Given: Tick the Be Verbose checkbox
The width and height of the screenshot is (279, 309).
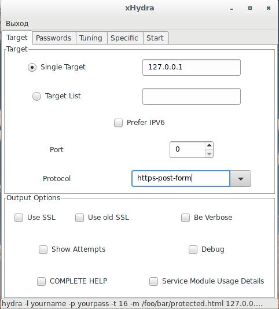Looking at the screenshot, I should tap(185, 218).
